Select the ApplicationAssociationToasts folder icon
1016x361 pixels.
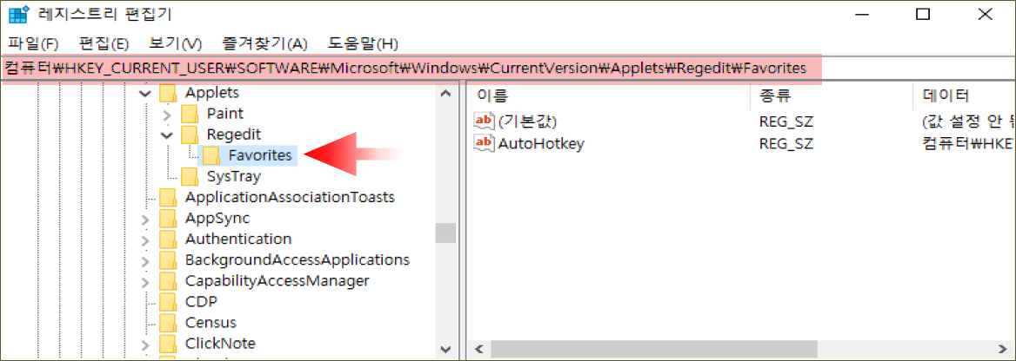click(x=168, y=197)
